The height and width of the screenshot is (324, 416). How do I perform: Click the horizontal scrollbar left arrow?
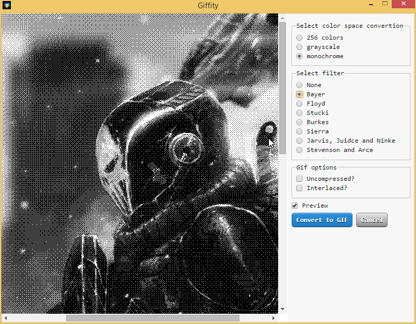(6, 318)
